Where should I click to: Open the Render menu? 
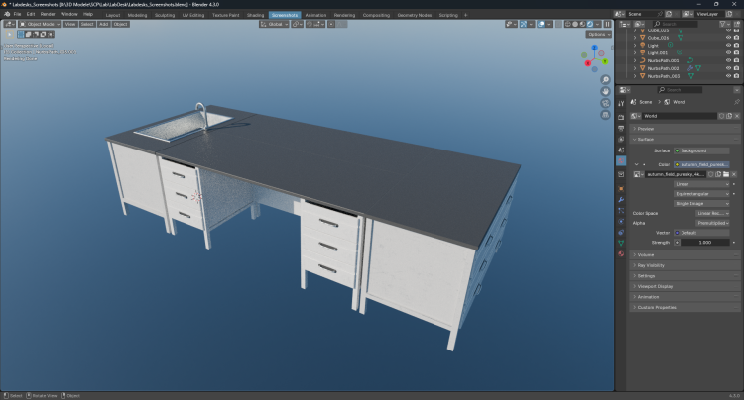(48, 15)
